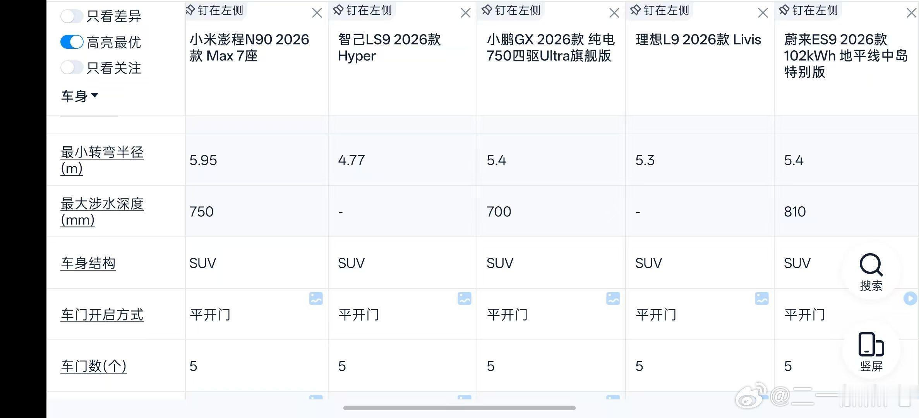Open 车身结构 parameter link
The height and width of the screenshot is (418, 919).
pyautogui.click(x=88, y=263)
